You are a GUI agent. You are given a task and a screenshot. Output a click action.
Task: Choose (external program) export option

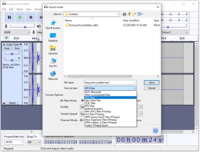tap(110, 109)
